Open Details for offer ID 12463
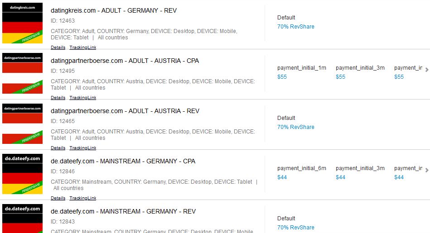Viewport: 430px width, 233px height. (x=58, y=48)
